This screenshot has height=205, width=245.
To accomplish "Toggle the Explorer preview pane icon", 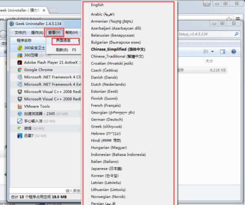I will tap(223, 52).
